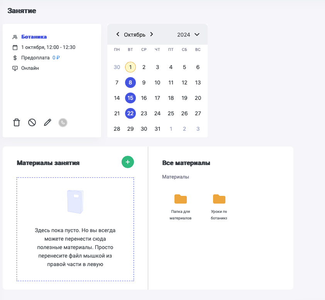Open the Ботаника group link
Image resolution: width=325 pixels, height=300 pixels.
34,37
